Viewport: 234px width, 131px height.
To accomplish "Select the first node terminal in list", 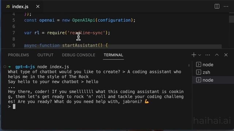I will pos(213,65).
